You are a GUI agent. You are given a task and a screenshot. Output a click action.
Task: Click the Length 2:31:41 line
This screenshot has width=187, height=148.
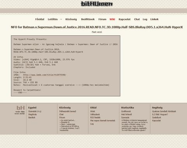point(23,77)
